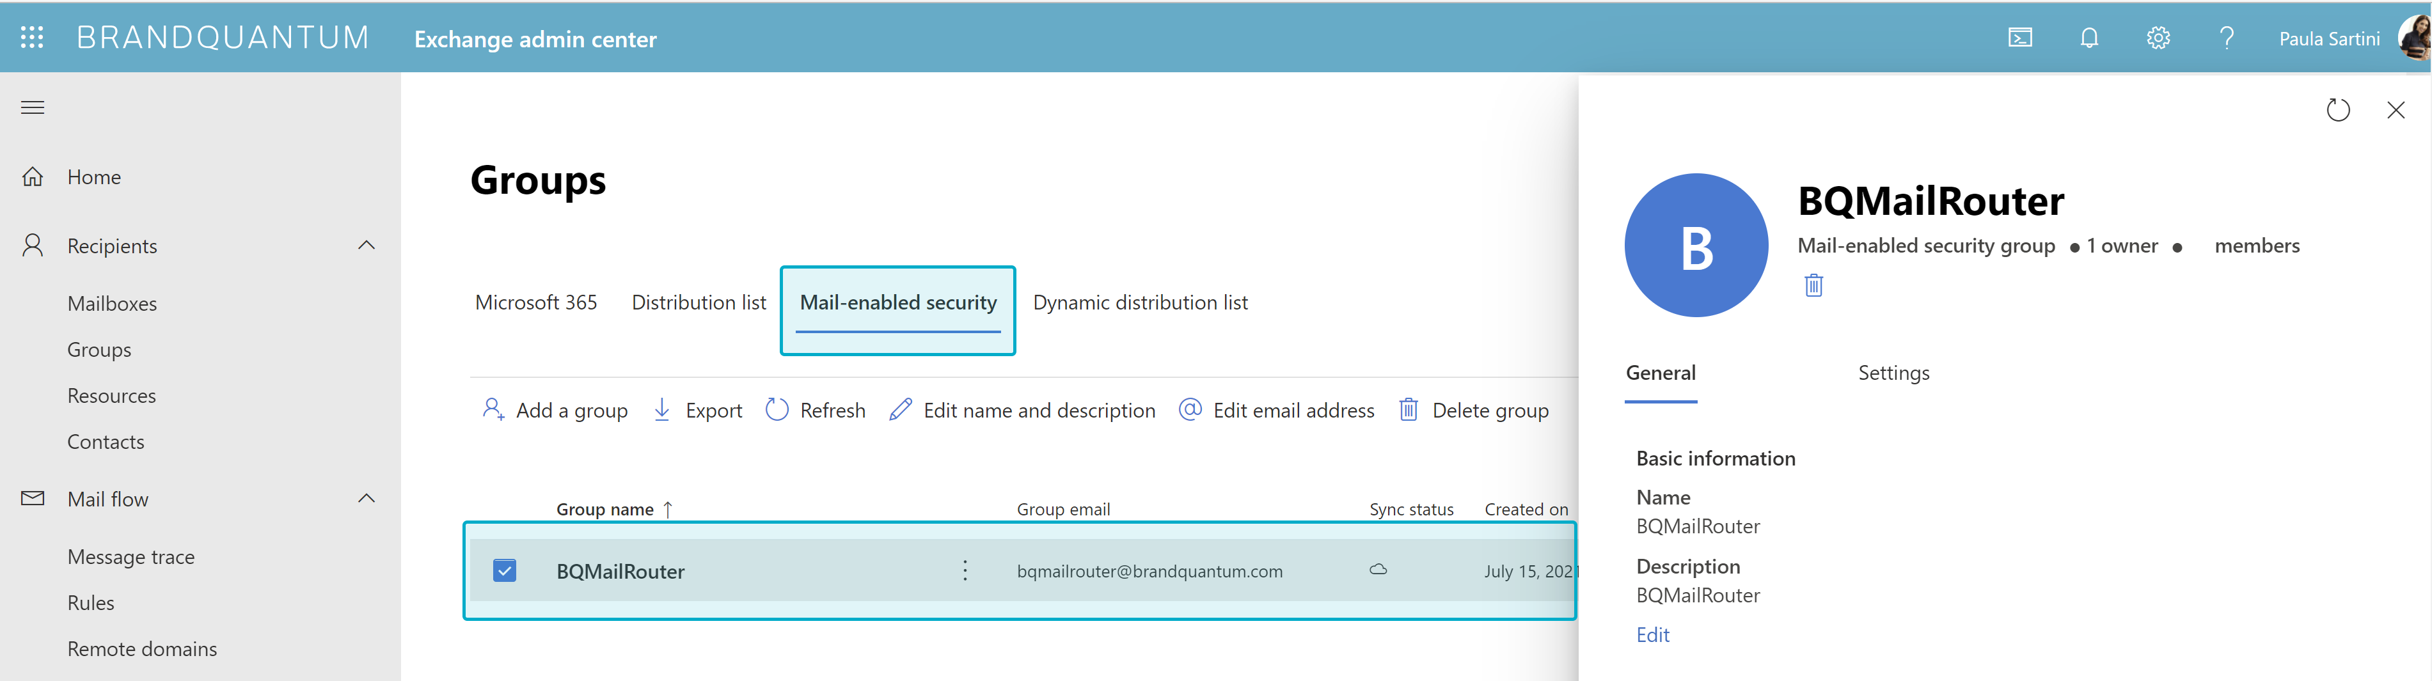
Task: Switch to Settings tab in details panel
Action: pos(1893,373)
